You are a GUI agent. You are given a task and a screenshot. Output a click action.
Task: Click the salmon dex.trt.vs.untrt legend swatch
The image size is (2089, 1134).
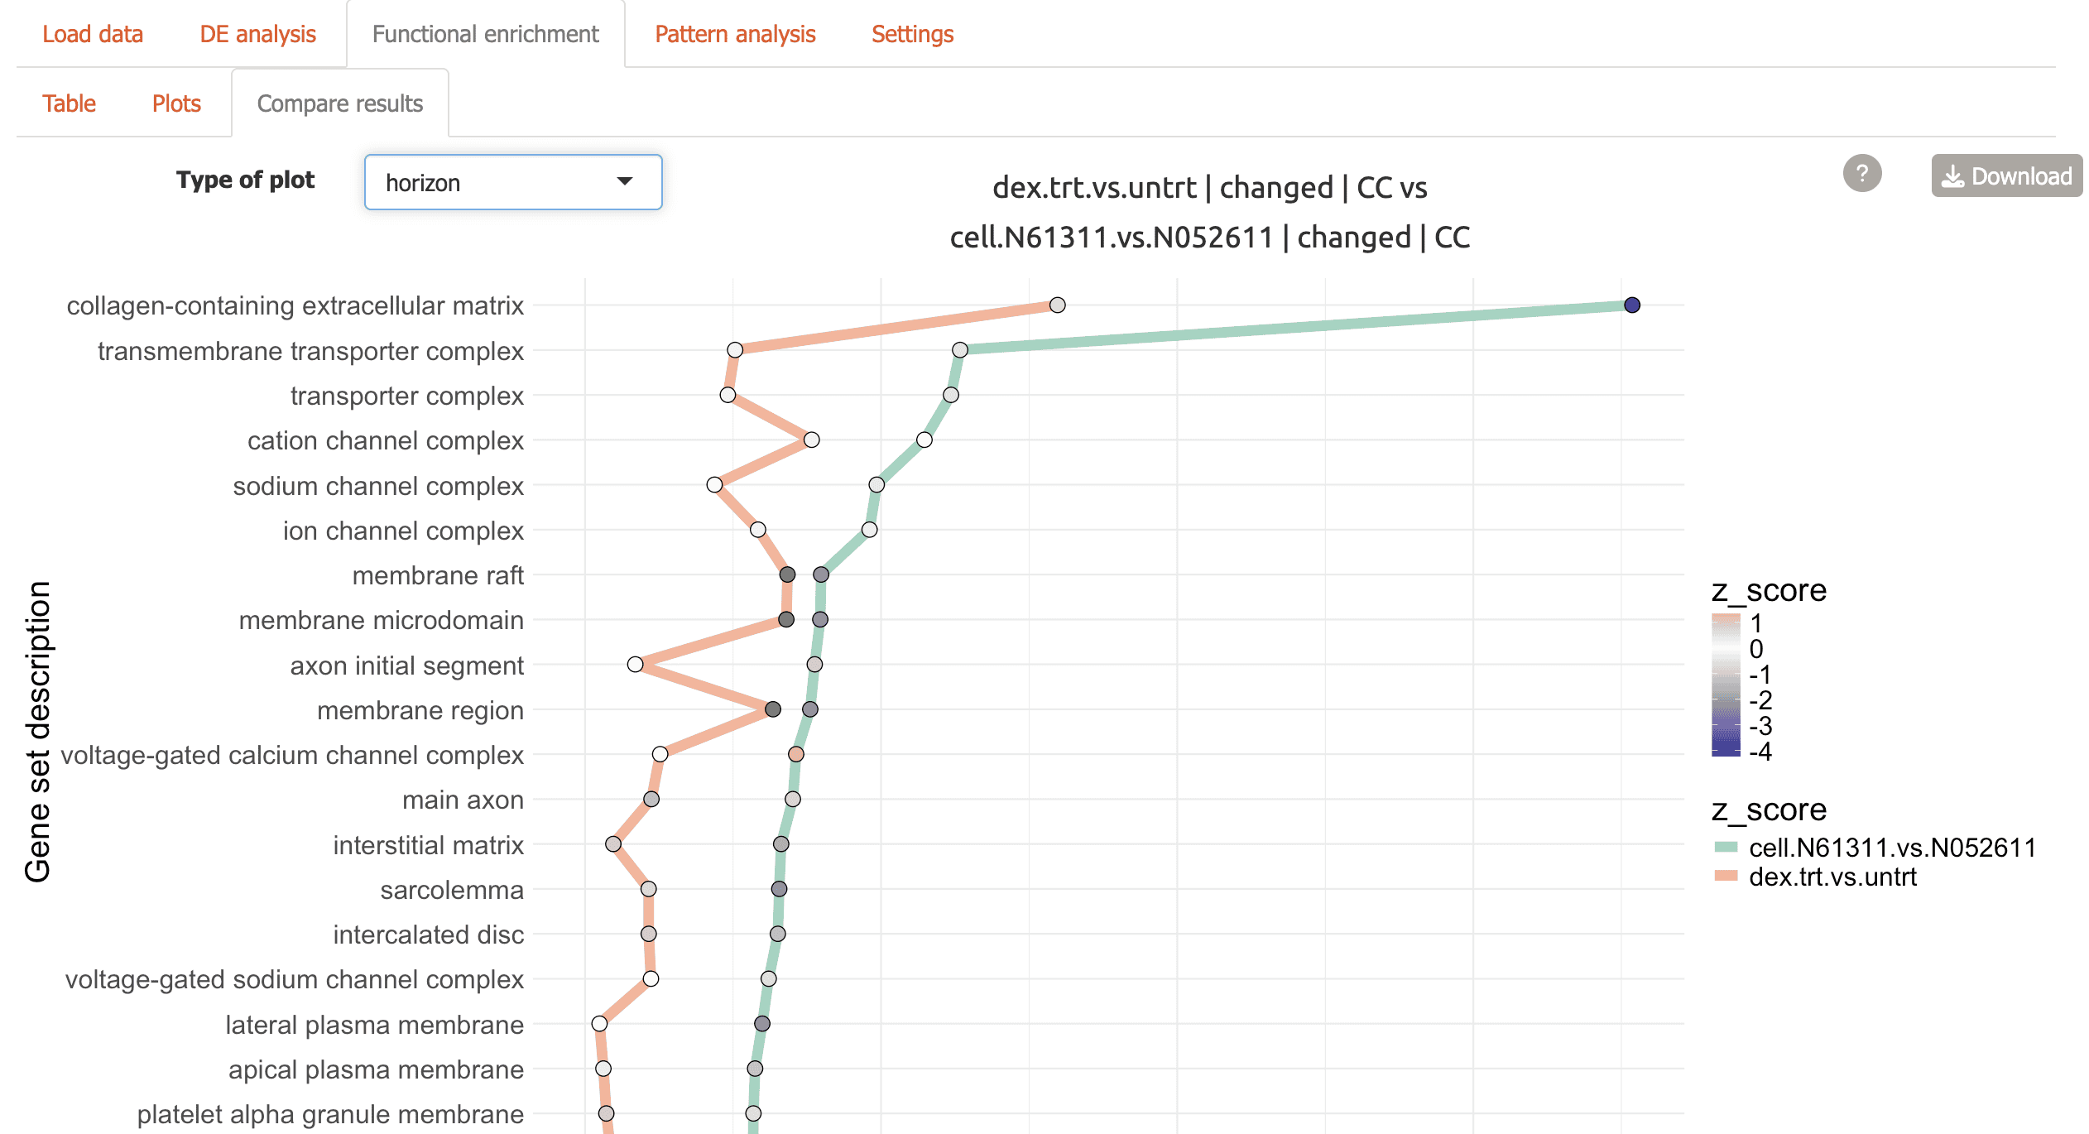pyautogui.click(x=1726, y=876)
